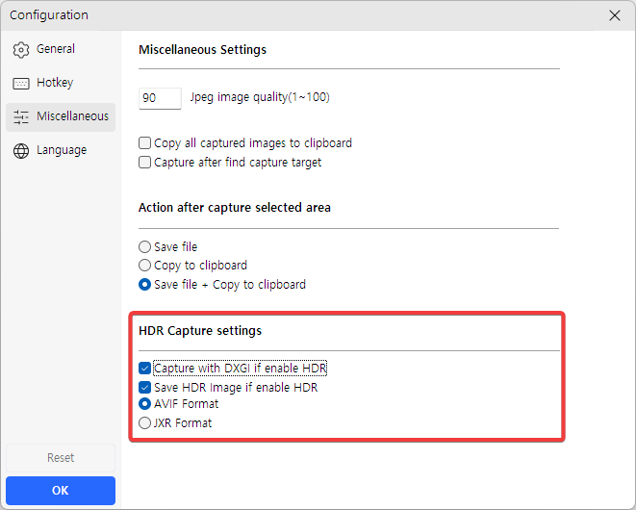Screen dimensions: 636x510
Task: Click the General gear icon
Action: click(x=21, y=50)
